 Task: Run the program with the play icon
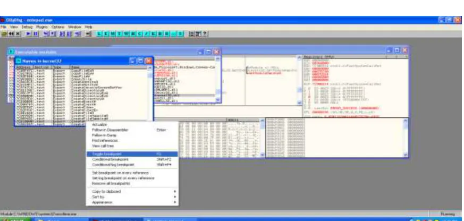pyautogui.click(x=28, y=33)
